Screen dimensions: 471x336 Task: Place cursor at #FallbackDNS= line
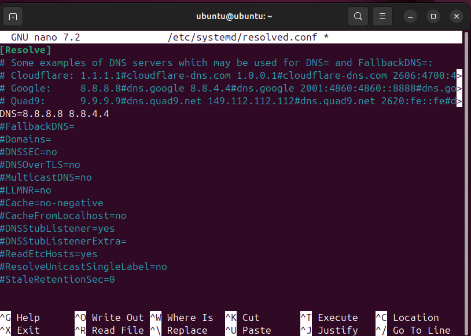pos(37,126)
